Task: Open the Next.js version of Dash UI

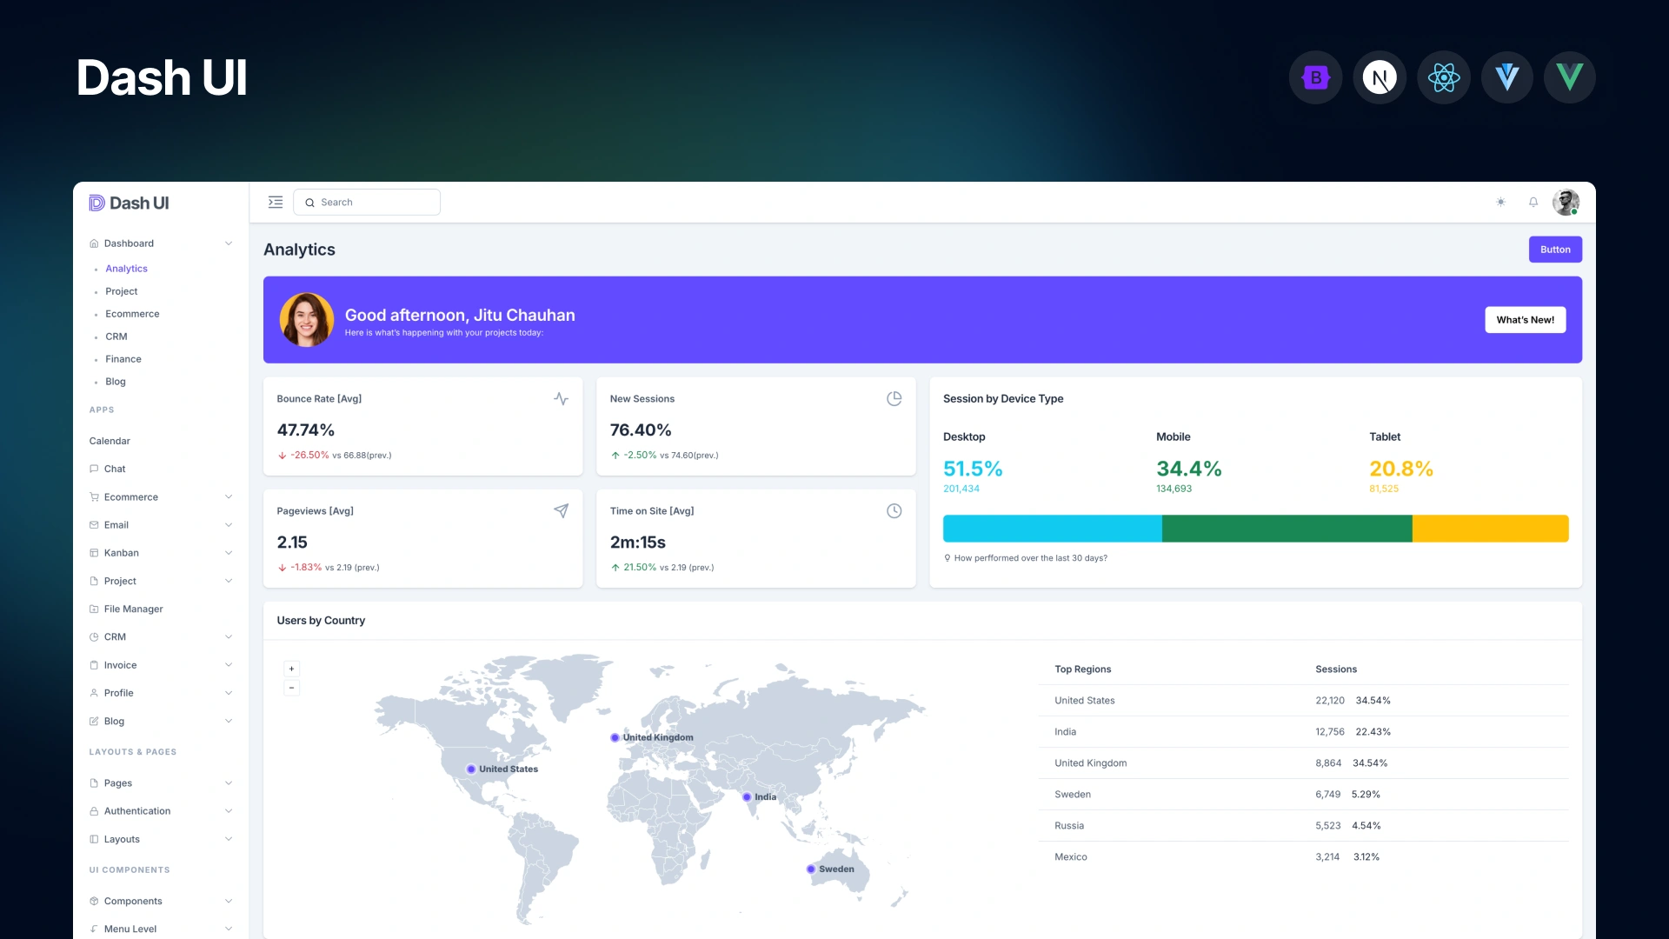Action: click(x=1380, y=77)
